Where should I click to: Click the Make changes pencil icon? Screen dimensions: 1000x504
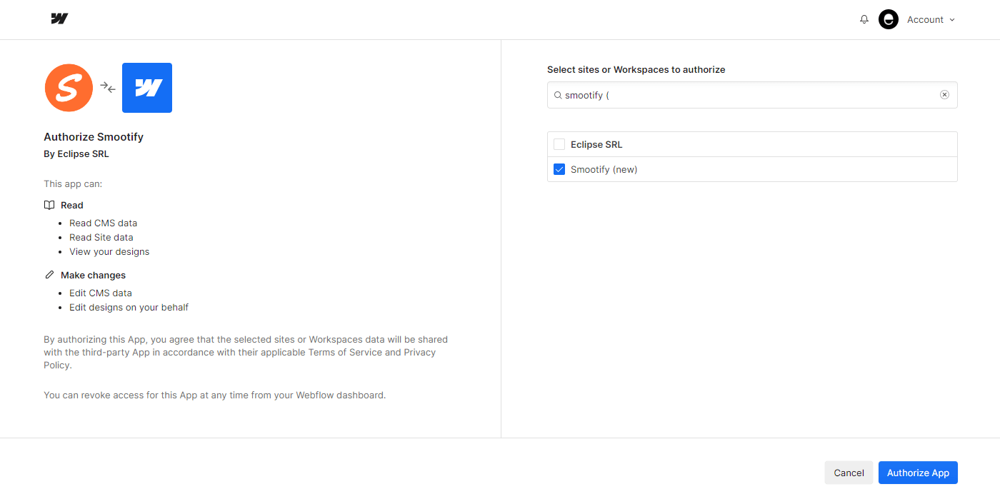pos(49,274)
